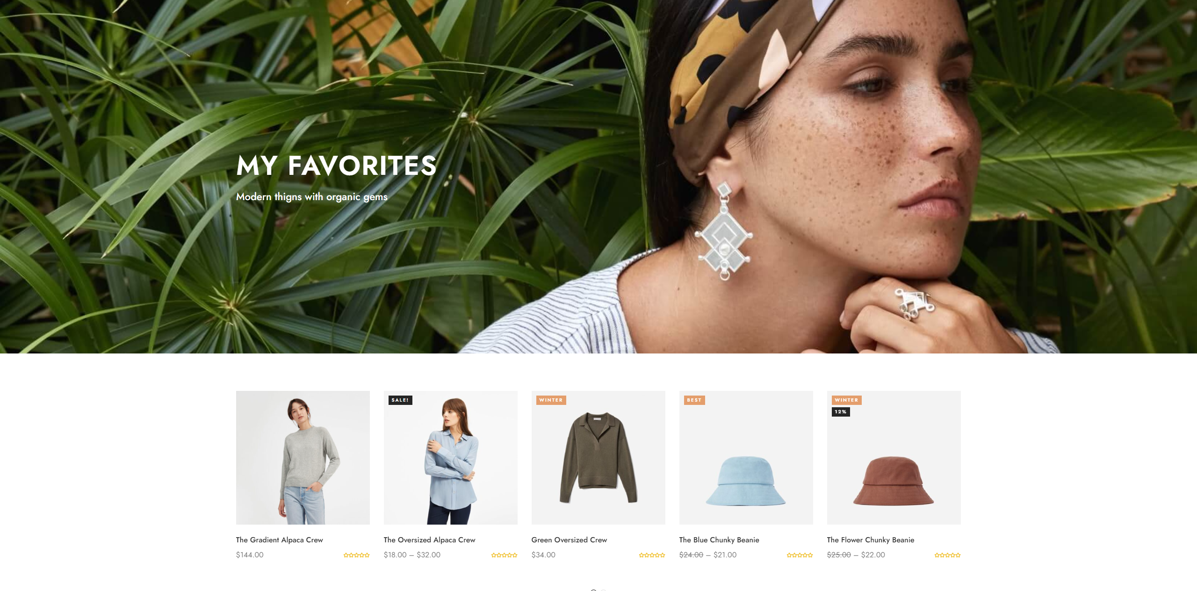Select the blue bucket hat thumbnail

746,458
